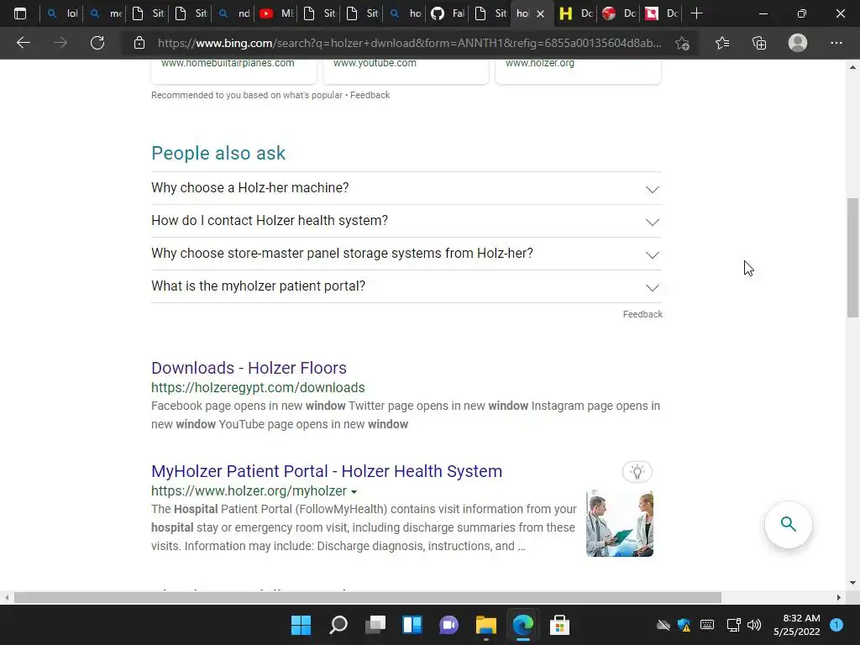Expand the store-master panel storage systems question
The image size is (860, 645).
click(x=406, y=254)
